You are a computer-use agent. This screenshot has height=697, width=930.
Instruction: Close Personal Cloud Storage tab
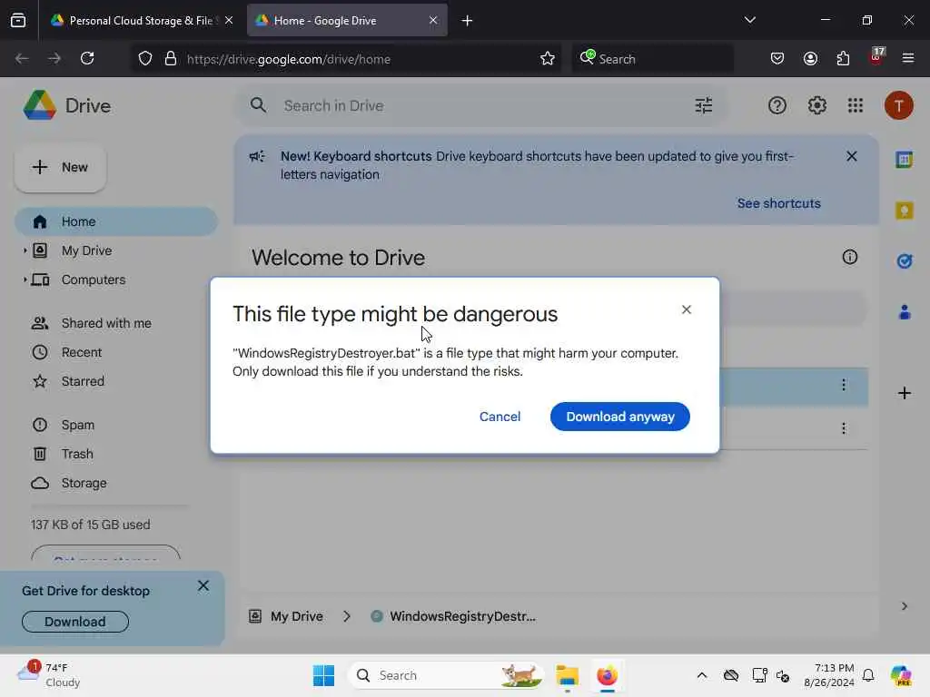point(229,21)
